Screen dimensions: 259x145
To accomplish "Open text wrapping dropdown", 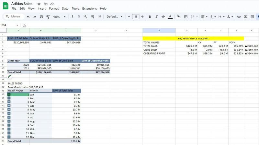I will point(221,17).
